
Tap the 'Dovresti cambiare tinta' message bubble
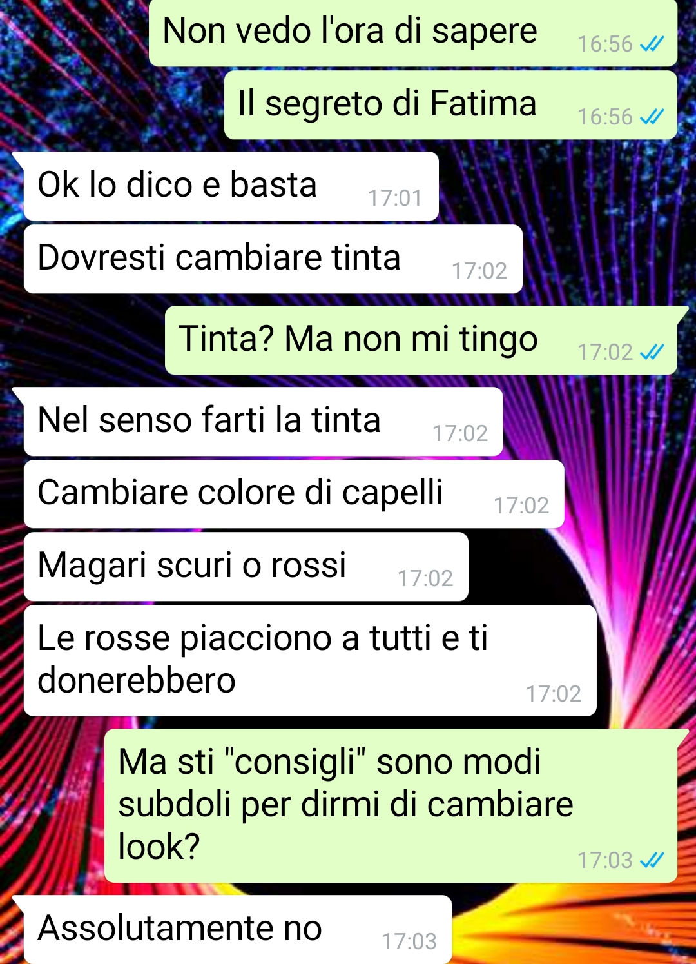point(273,259)
